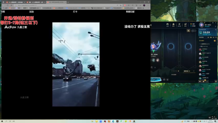Collapse the second friend group arrow
The image size is (218, 123).
(199, 46)
